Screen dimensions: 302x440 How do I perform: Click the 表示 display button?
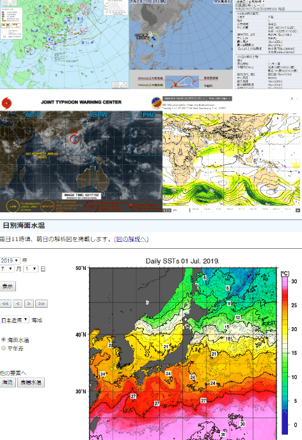click(x=8, y=286)
